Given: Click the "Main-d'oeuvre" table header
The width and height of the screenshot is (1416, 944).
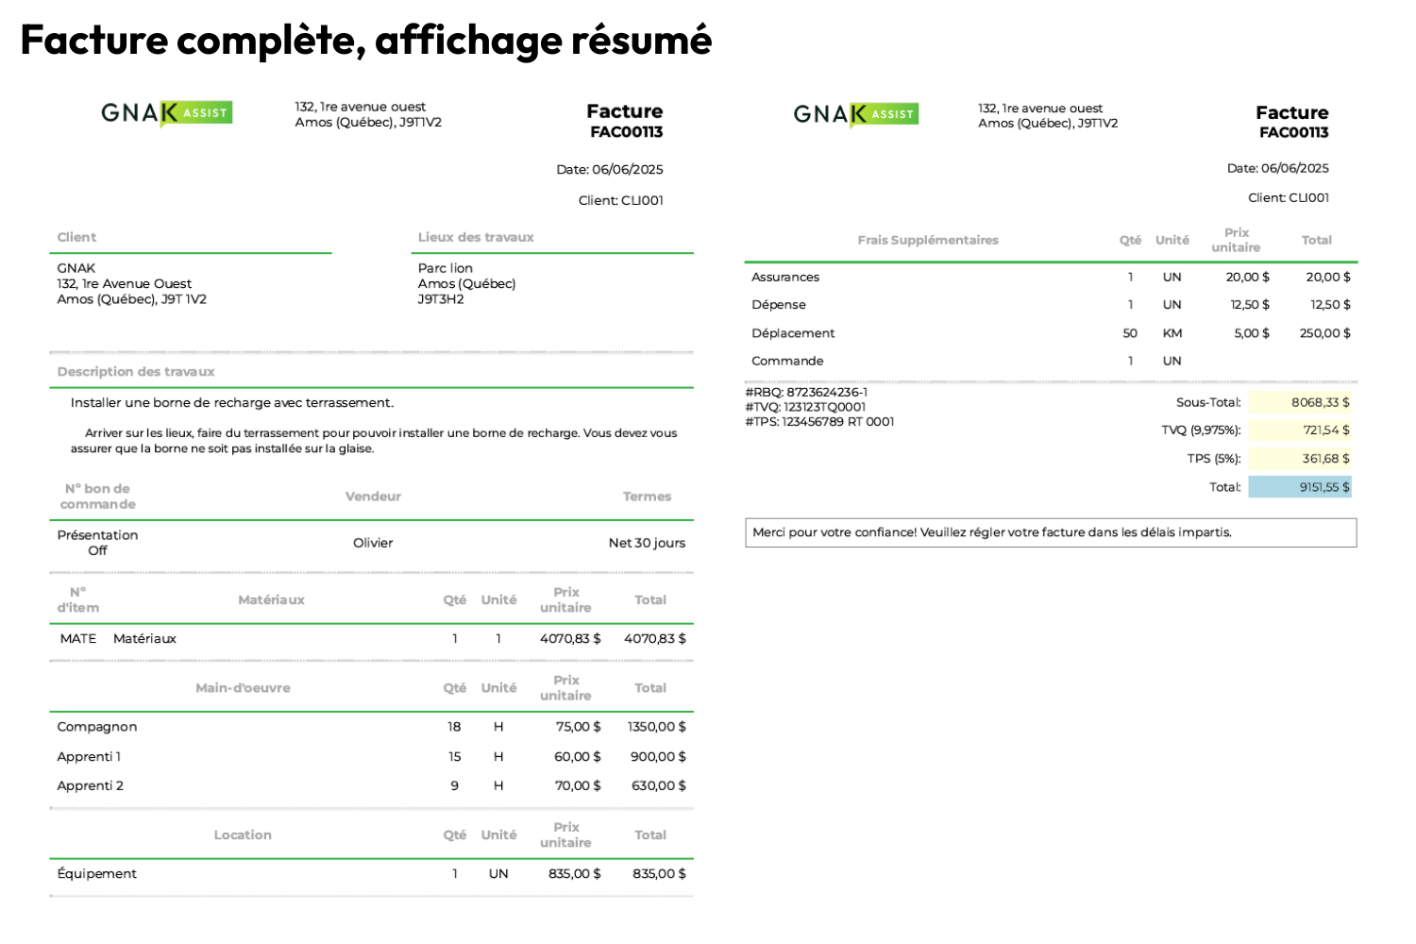Looking at the screenshot, I should (243, 688).
